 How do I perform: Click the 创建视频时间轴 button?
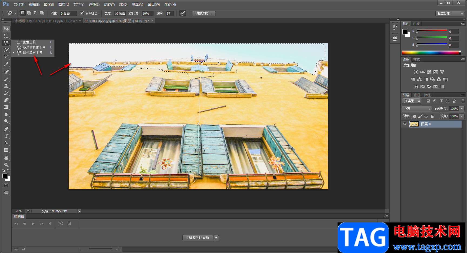tap(198, 238)
